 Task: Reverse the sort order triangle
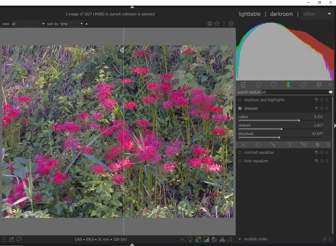(87, 24)
